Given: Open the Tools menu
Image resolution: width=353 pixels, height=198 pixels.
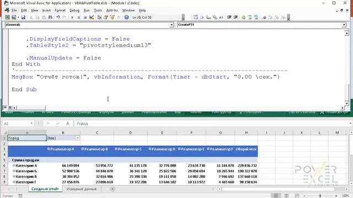Looking at the screenshot, I should [x=98, y=10].
